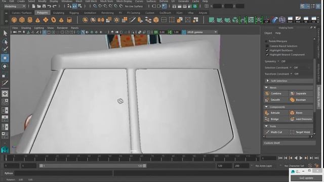Click the four-pane layout icon in toolbox
The height and width of the screenshot is (182, 324).
5,102
